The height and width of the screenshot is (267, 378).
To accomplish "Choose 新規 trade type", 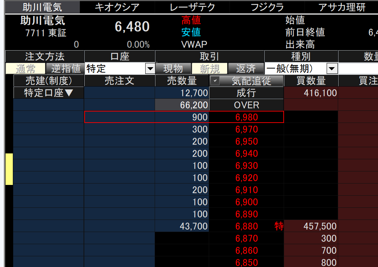I will (209, 69).
